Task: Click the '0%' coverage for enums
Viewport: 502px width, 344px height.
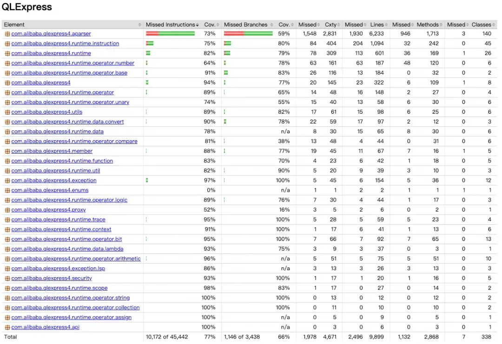Action: point(211,190)
